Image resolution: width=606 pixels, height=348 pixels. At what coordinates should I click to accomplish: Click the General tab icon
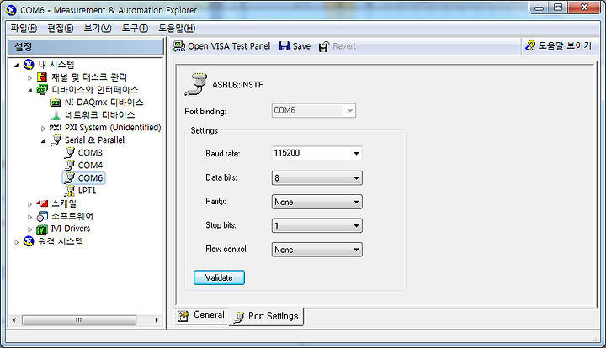(x=183, y=316)
